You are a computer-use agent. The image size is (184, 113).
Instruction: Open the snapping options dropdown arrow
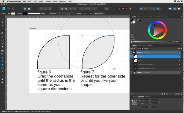(130, 9)
